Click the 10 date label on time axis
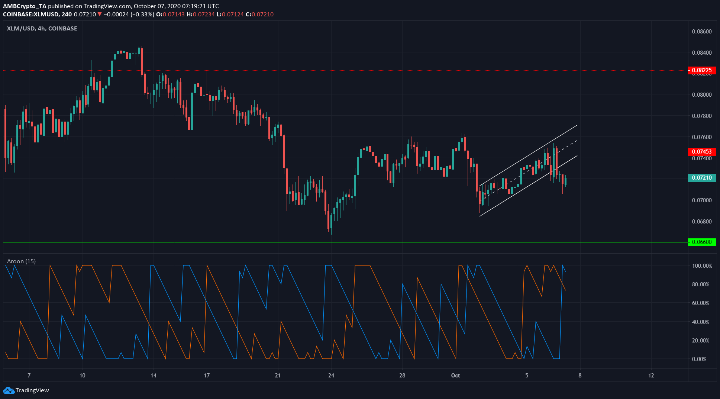 83,375
